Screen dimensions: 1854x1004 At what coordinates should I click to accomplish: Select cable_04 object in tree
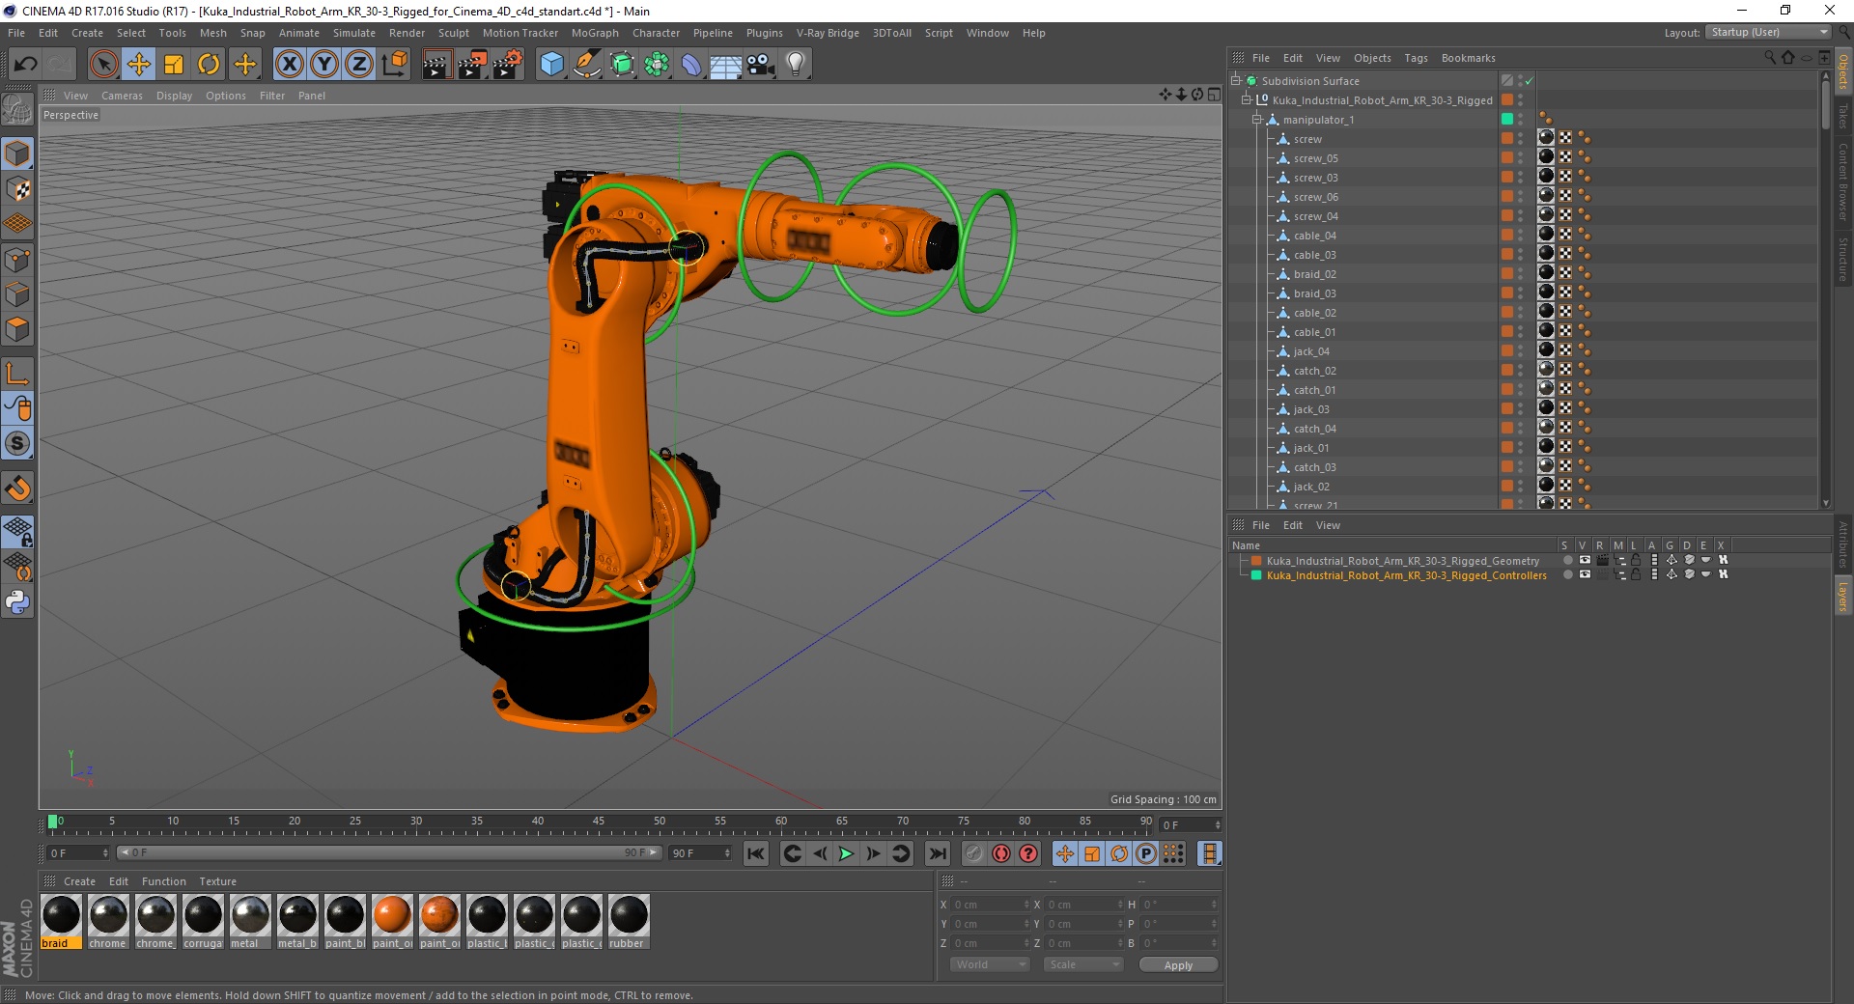tap(1314, 236)
